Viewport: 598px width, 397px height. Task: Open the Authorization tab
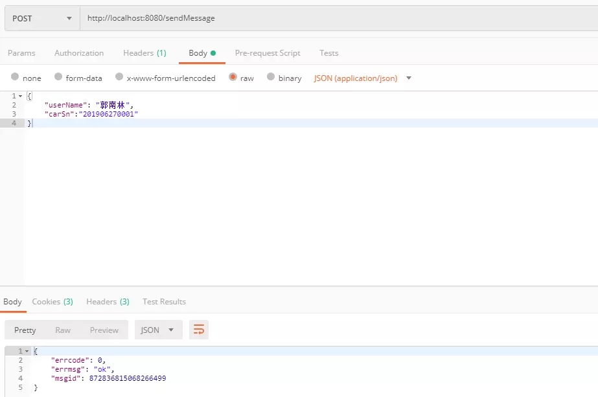[79, 53]
